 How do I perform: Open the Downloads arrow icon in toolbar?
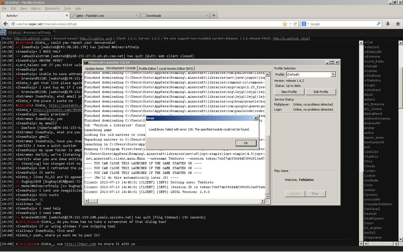pos(388,24)
